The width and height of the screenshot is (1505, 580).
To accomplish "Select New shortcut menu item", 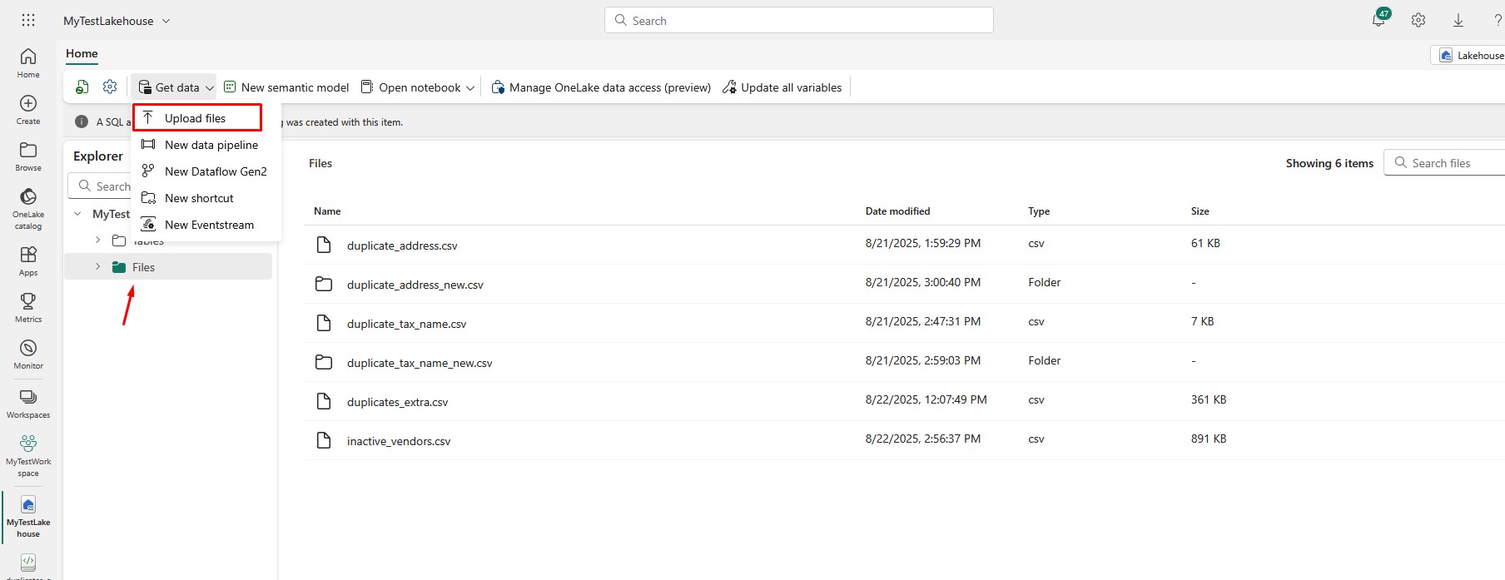I will point(206,198).
